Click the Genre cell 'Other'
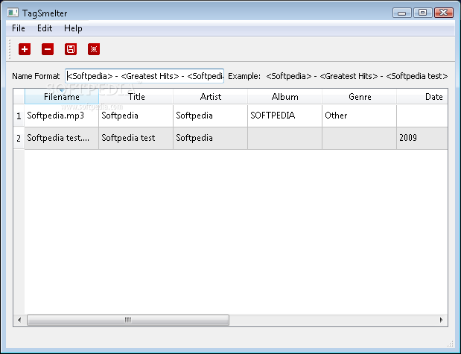This screenshot has height=354, width=461. tap(359, 116)
